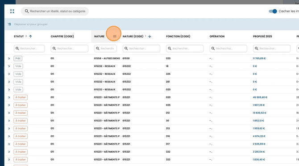The width and height of the screenshot is (299, 166).
Task: Click the search icon in the OPÉRATION filter
Action: coord(213,49)
